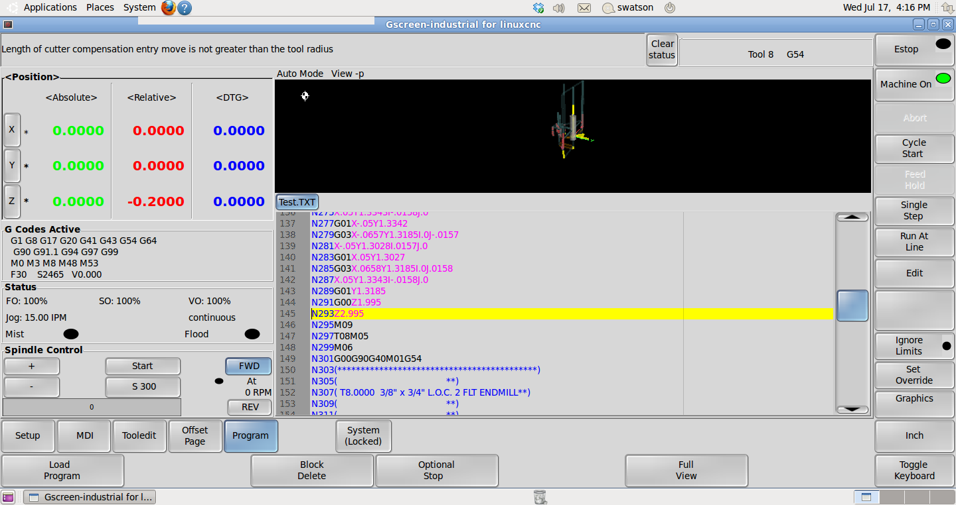The width and height of the screenshot is (956, 505).
Task: Click the show desktop icon
Action: pyautogui.click(x=8, y=497)
